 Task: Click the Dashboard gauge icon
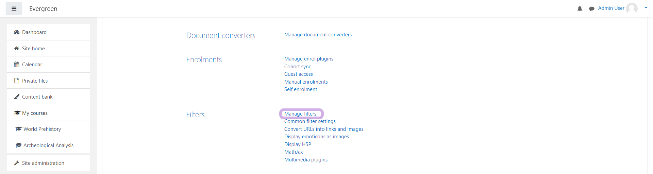pyautogui.click(x=17, y=32)
